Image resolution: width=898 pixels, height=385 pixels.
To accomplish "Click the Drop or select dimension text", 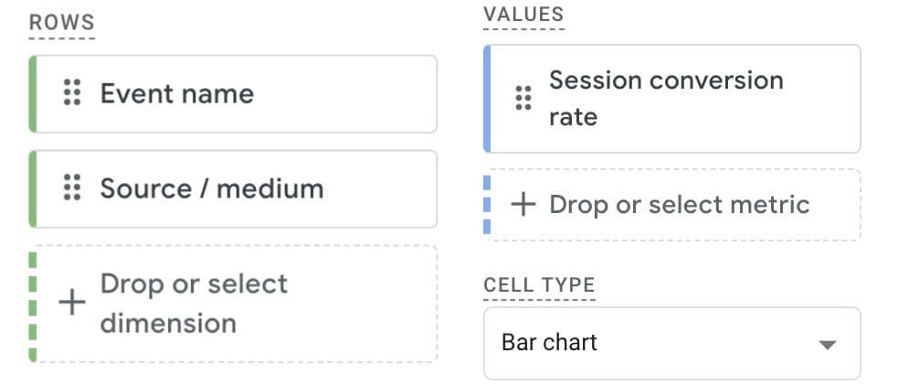I will pos(194,304).
